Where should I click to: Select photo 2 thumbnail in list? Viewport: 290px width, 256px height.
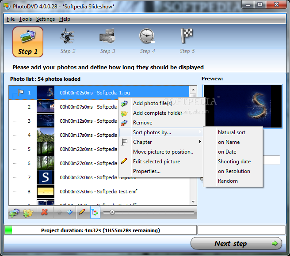tap(46, 106)
